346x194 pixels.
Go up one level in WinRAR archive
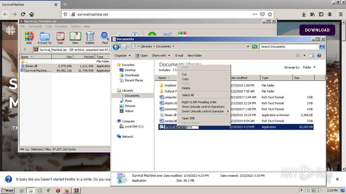tap(25, 50)
